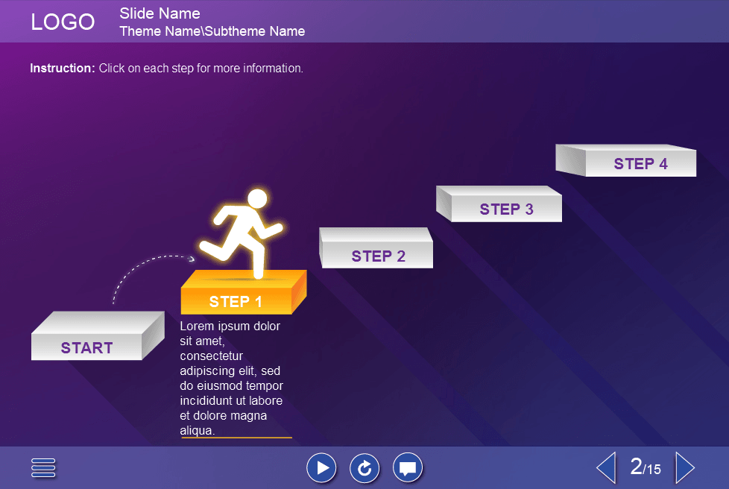Go to previous slide arrow
The image size is (729, 489).
(606, 467)
